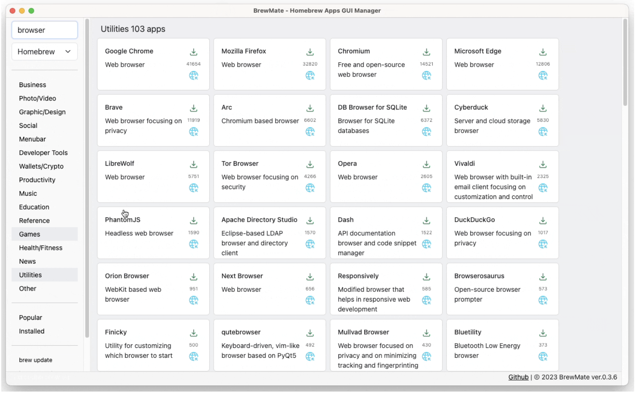The height and width of the screenshot is (394, 637).
Task: Download Tor Browser via its install icon
Action: [310, 164]
